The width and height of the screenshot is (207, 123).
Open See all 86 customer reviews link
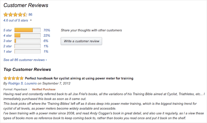(x=25, y=60)
